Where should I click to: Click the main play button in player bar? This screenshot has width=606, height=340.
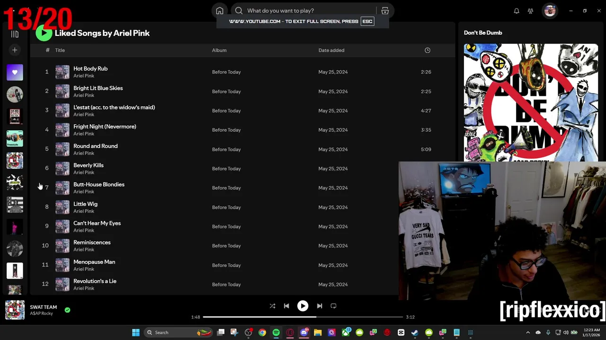pos(303,306)
